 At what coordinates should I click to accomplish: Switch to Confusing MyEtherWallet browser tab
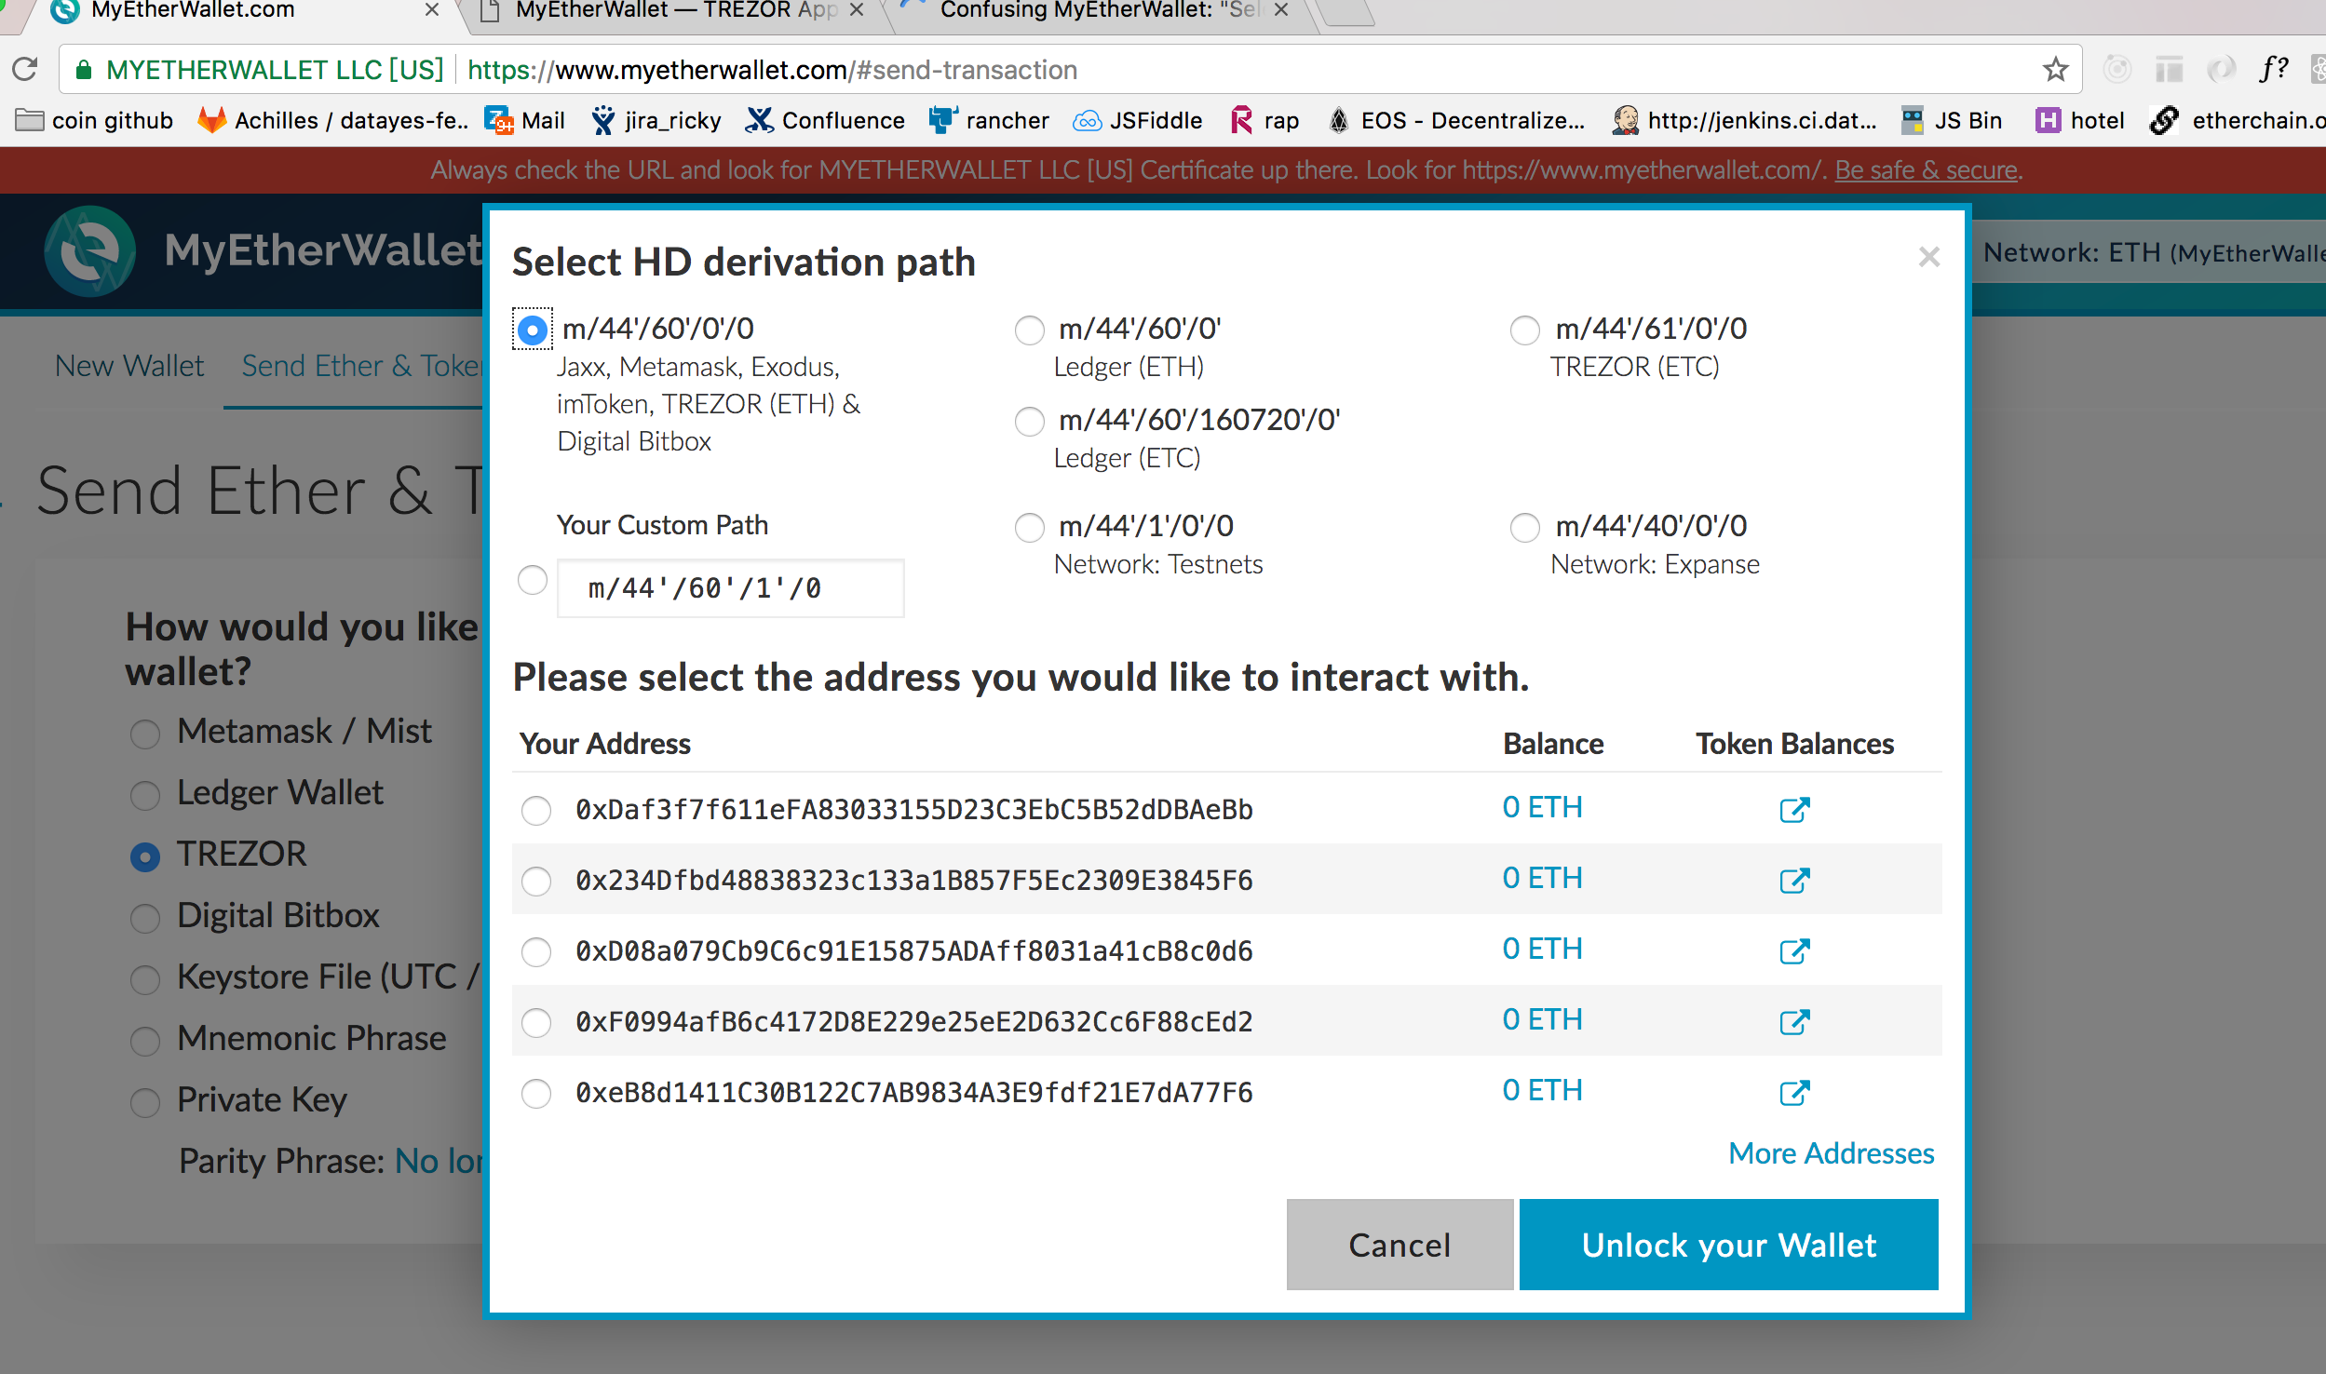coord(1101,11)
